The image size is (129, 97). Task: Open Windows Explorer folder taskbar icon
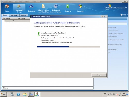click(x=25, y=94)
